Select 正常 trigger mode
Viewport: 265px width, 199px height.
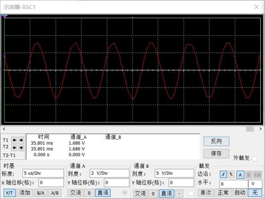223,193
